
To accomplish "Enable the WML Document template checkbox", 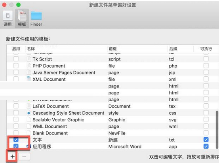I will pos(16,126).
